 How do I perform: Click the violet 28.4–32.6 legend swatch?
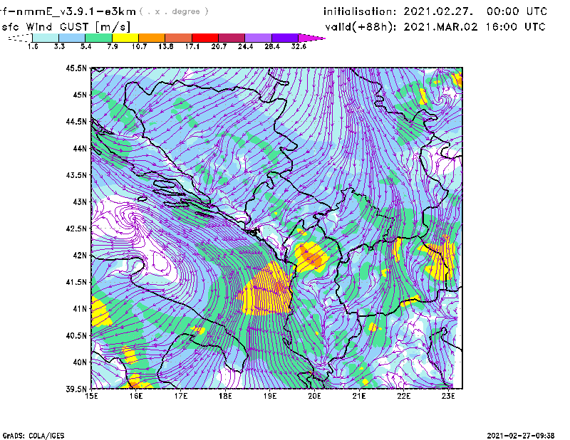285,38
